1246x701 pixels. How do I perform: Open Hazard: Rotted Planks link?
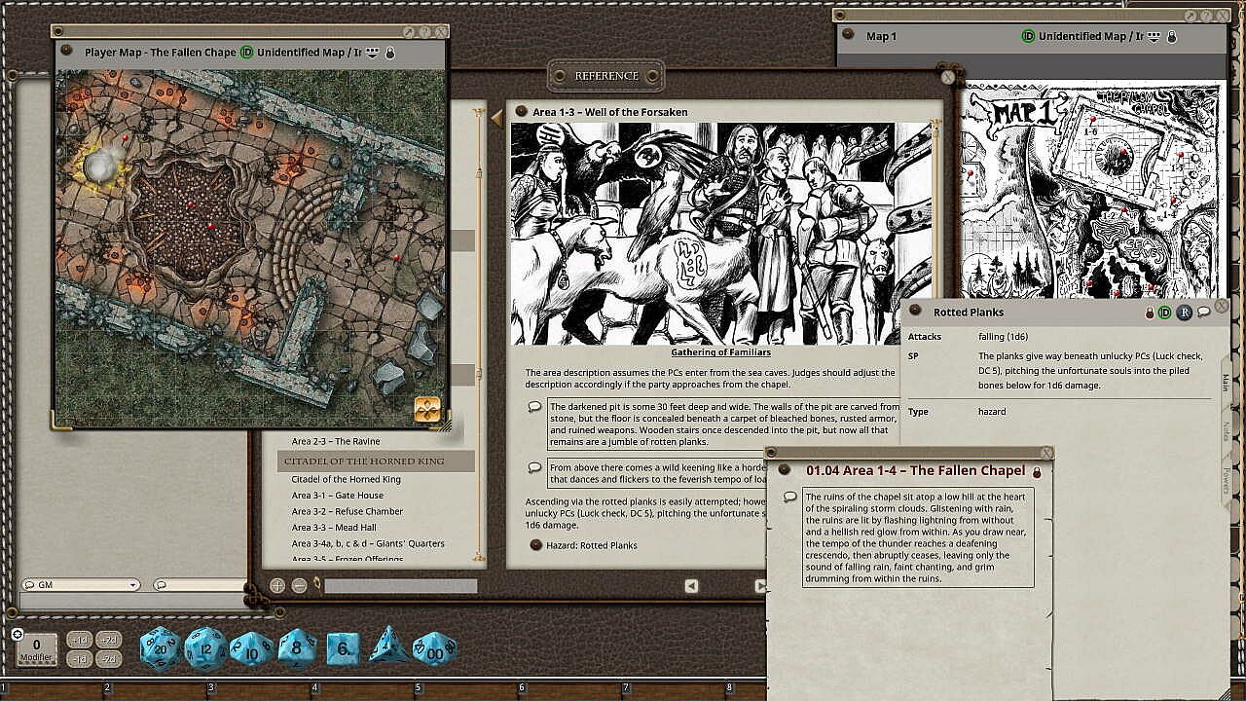tap(592, 545)
